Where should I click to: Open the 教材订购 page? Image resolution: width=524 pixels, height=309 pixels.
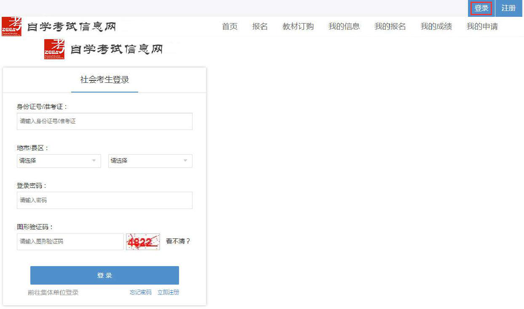click(x=298, y=26)
